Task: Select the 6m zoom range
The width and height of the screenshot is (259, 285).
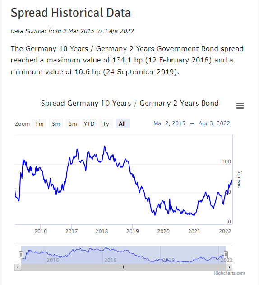Action: (73, 124)
